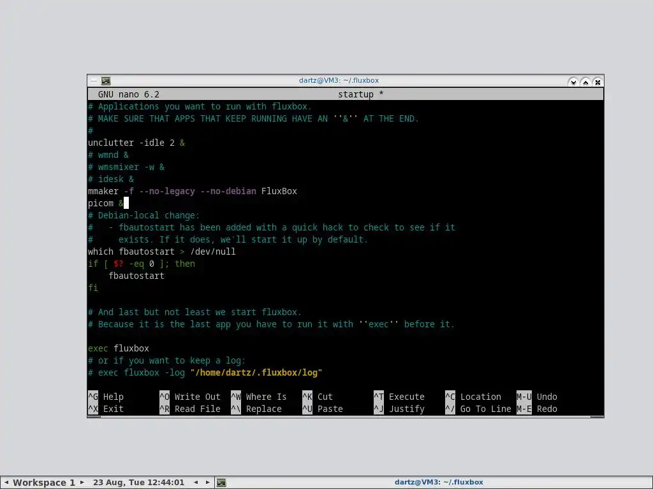Click the "/home/dartz/.fluxbox/log" path string
653x489 pixels.
point(256,372)
